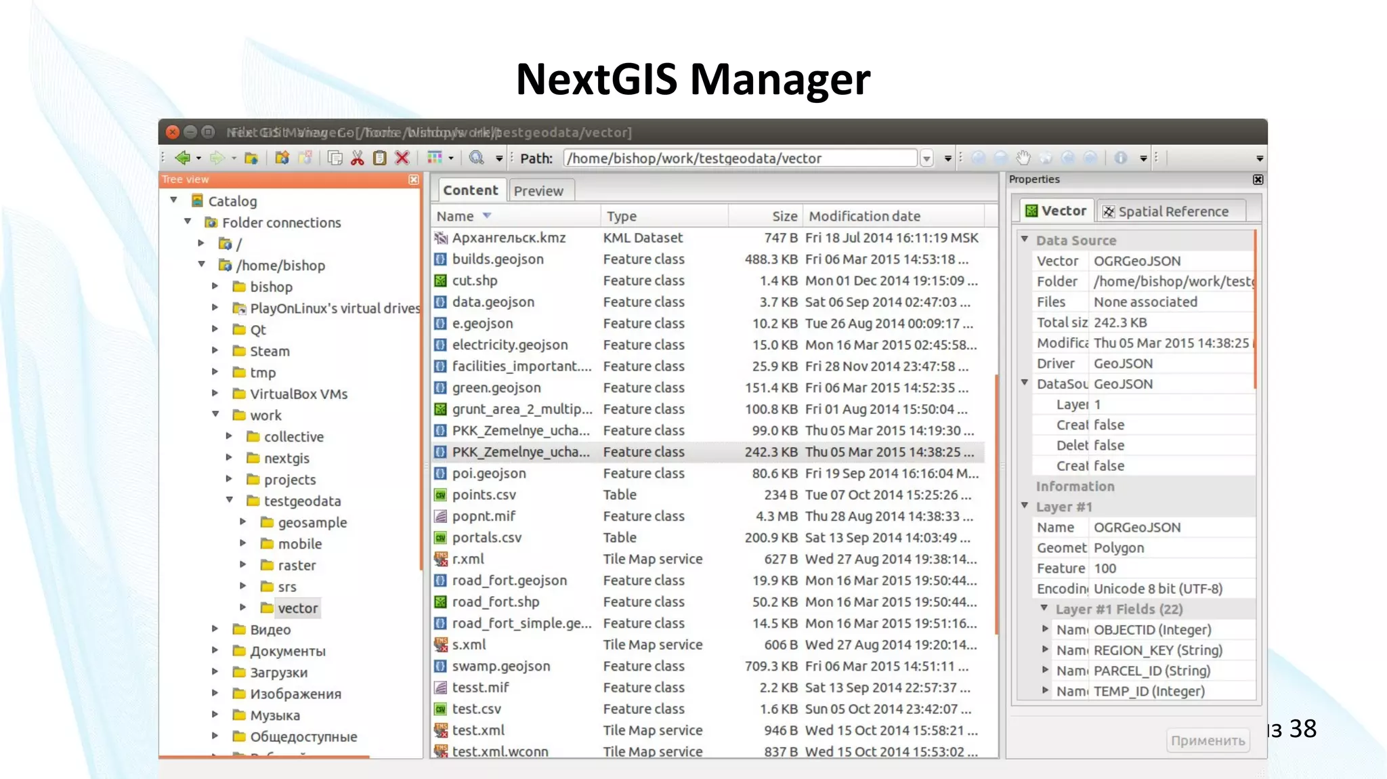1387x779 pixels.
Task: Expand the nextgis folder node
Action: click(x=229, y=457)
